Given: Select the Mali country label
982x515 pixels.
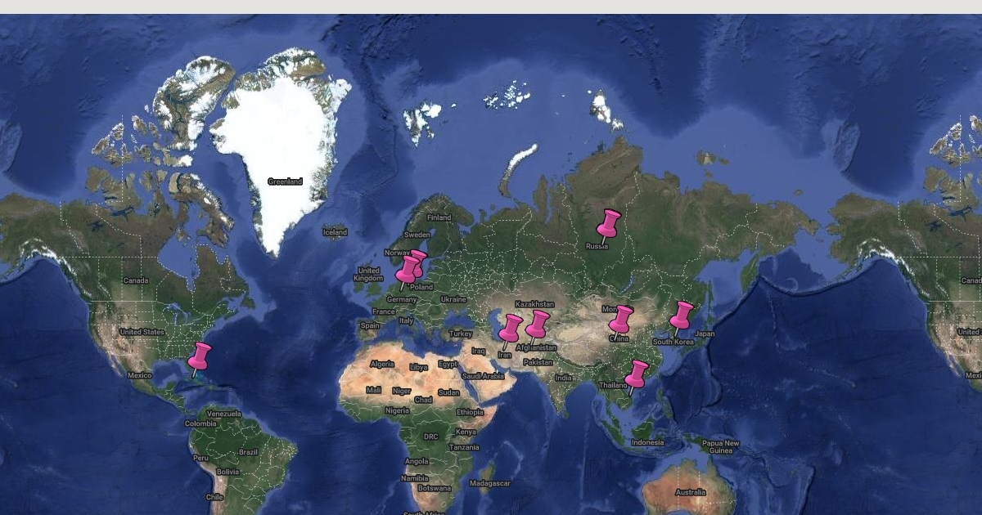Looking at the screenshot, I should pyautogui.click(x=373, y=390).
